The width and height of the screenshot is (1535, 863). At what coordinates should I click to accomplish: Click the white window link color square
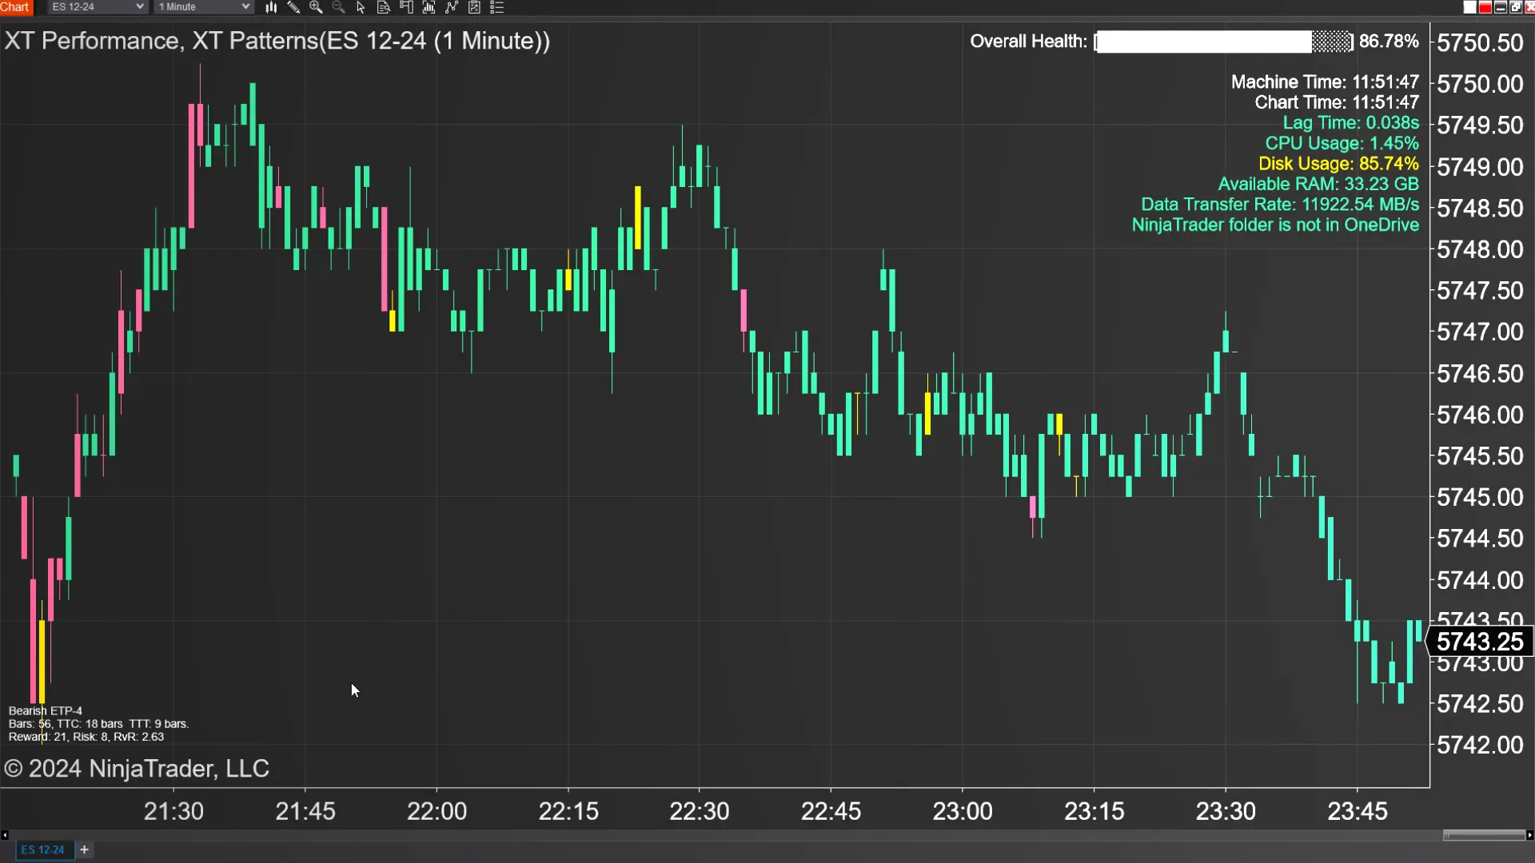pos(1469,7)
